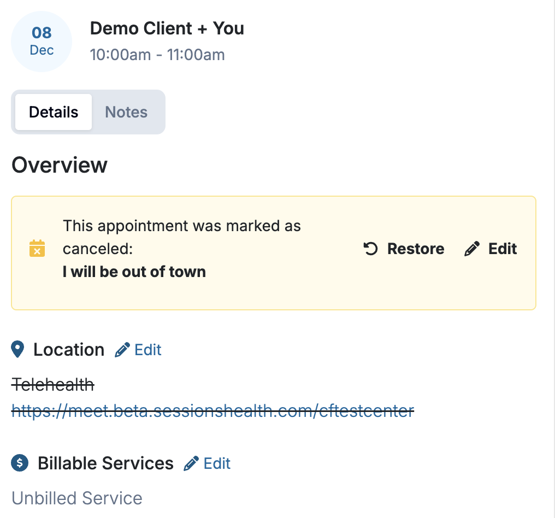The image size is (555, 518).
Task: Click the crossed-out Telehealth text
Action: pos(53,385)
